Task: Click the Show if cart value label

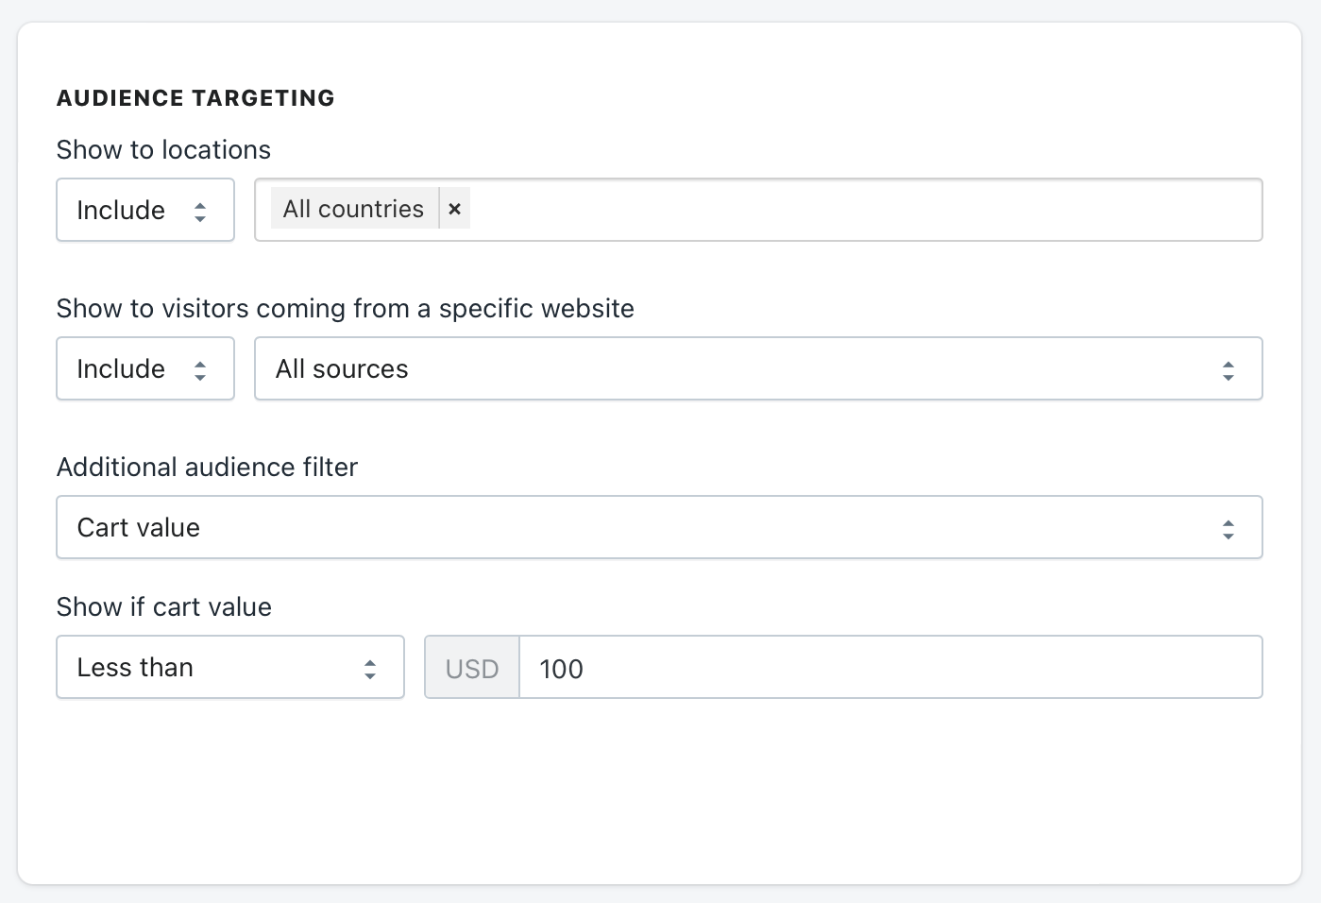Action: pos(163,606)
